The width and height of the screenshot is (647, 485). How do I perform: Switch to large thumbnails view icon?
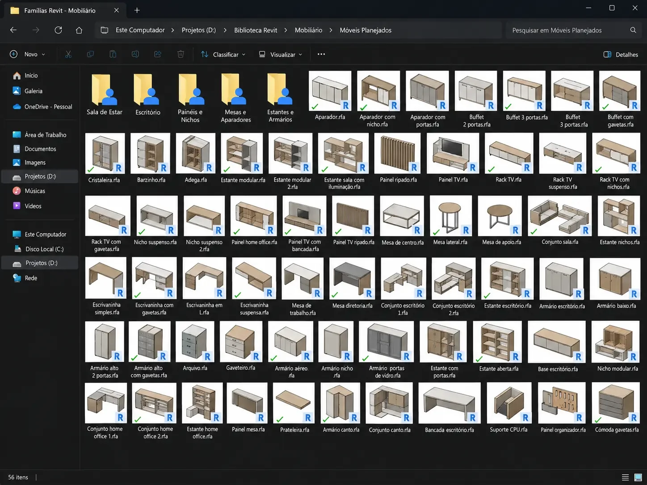pos(638,477)
